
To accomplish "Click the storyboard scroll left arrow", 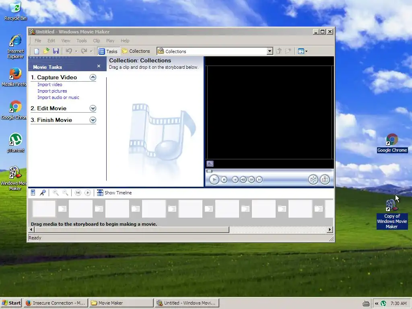I will (x=31, y=229).
